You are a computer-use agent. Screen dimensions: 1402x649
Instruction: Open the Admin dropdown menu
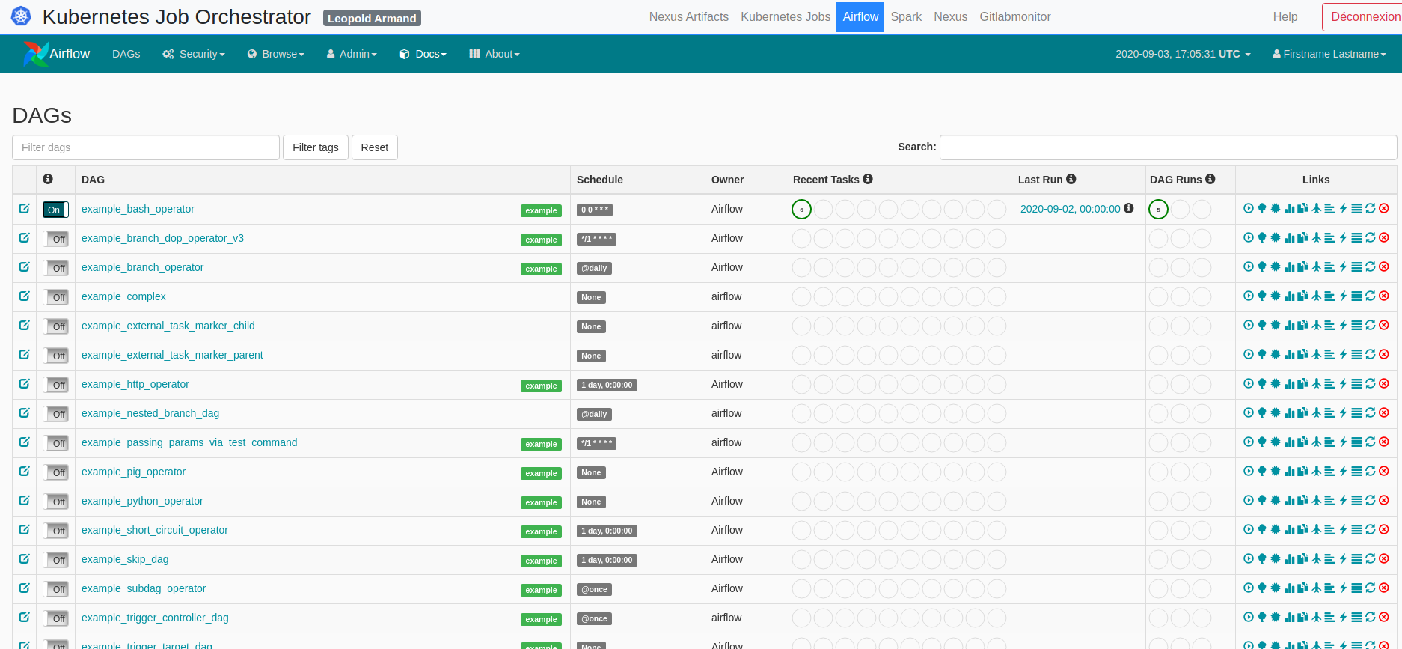[352, 54]
